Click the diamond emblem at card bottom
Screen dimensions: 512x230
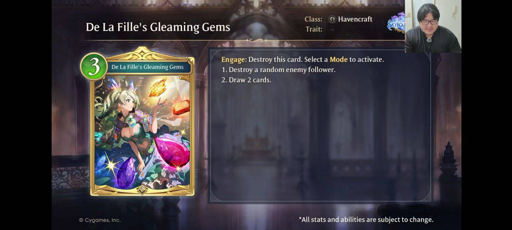pos(142,190)
